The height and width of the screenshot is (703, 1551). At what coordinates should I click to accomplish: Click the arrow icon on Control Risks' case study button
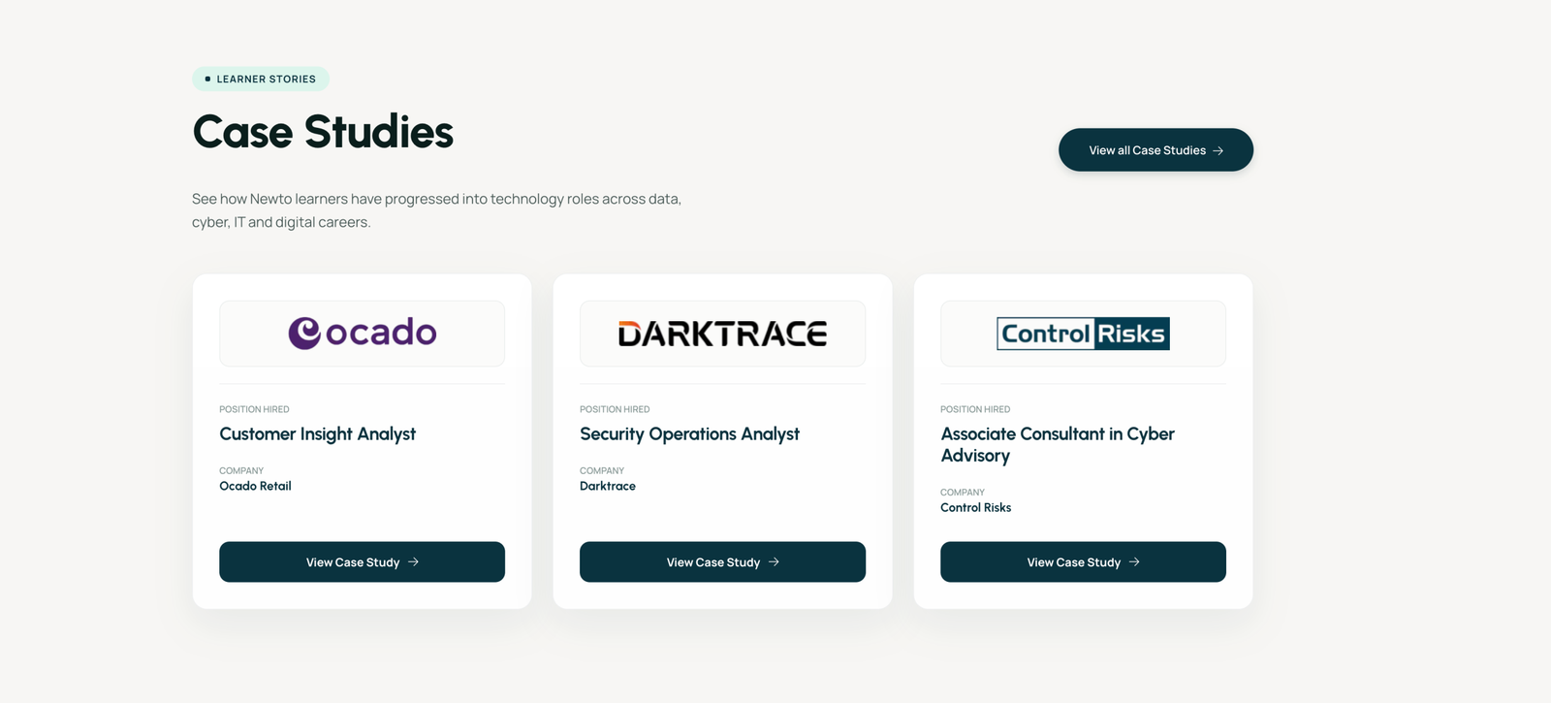coord(1134,562)
